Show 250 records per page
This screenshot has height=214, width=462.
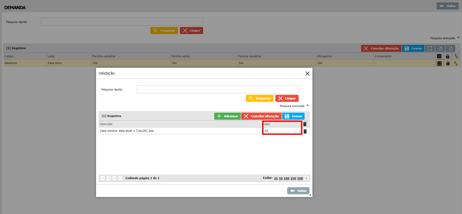293,178
